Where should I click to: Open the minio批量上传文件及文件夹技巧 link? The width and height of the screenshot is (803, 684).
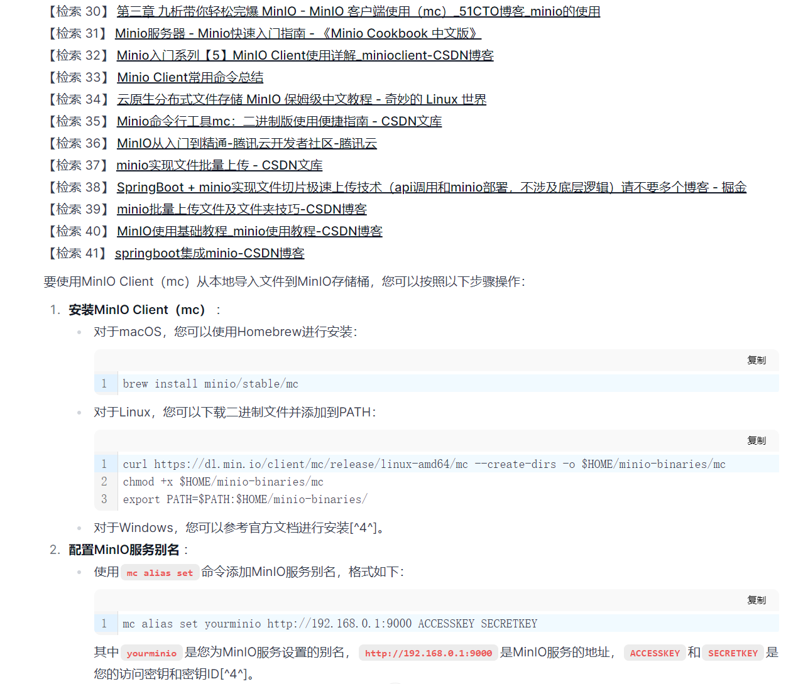(x=241, y=209)
